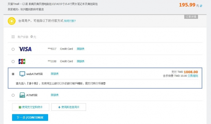The width and height of the screenshot is (211, 124).
Task: Click the webATM monitor icon
Action: tap(22, 74)
